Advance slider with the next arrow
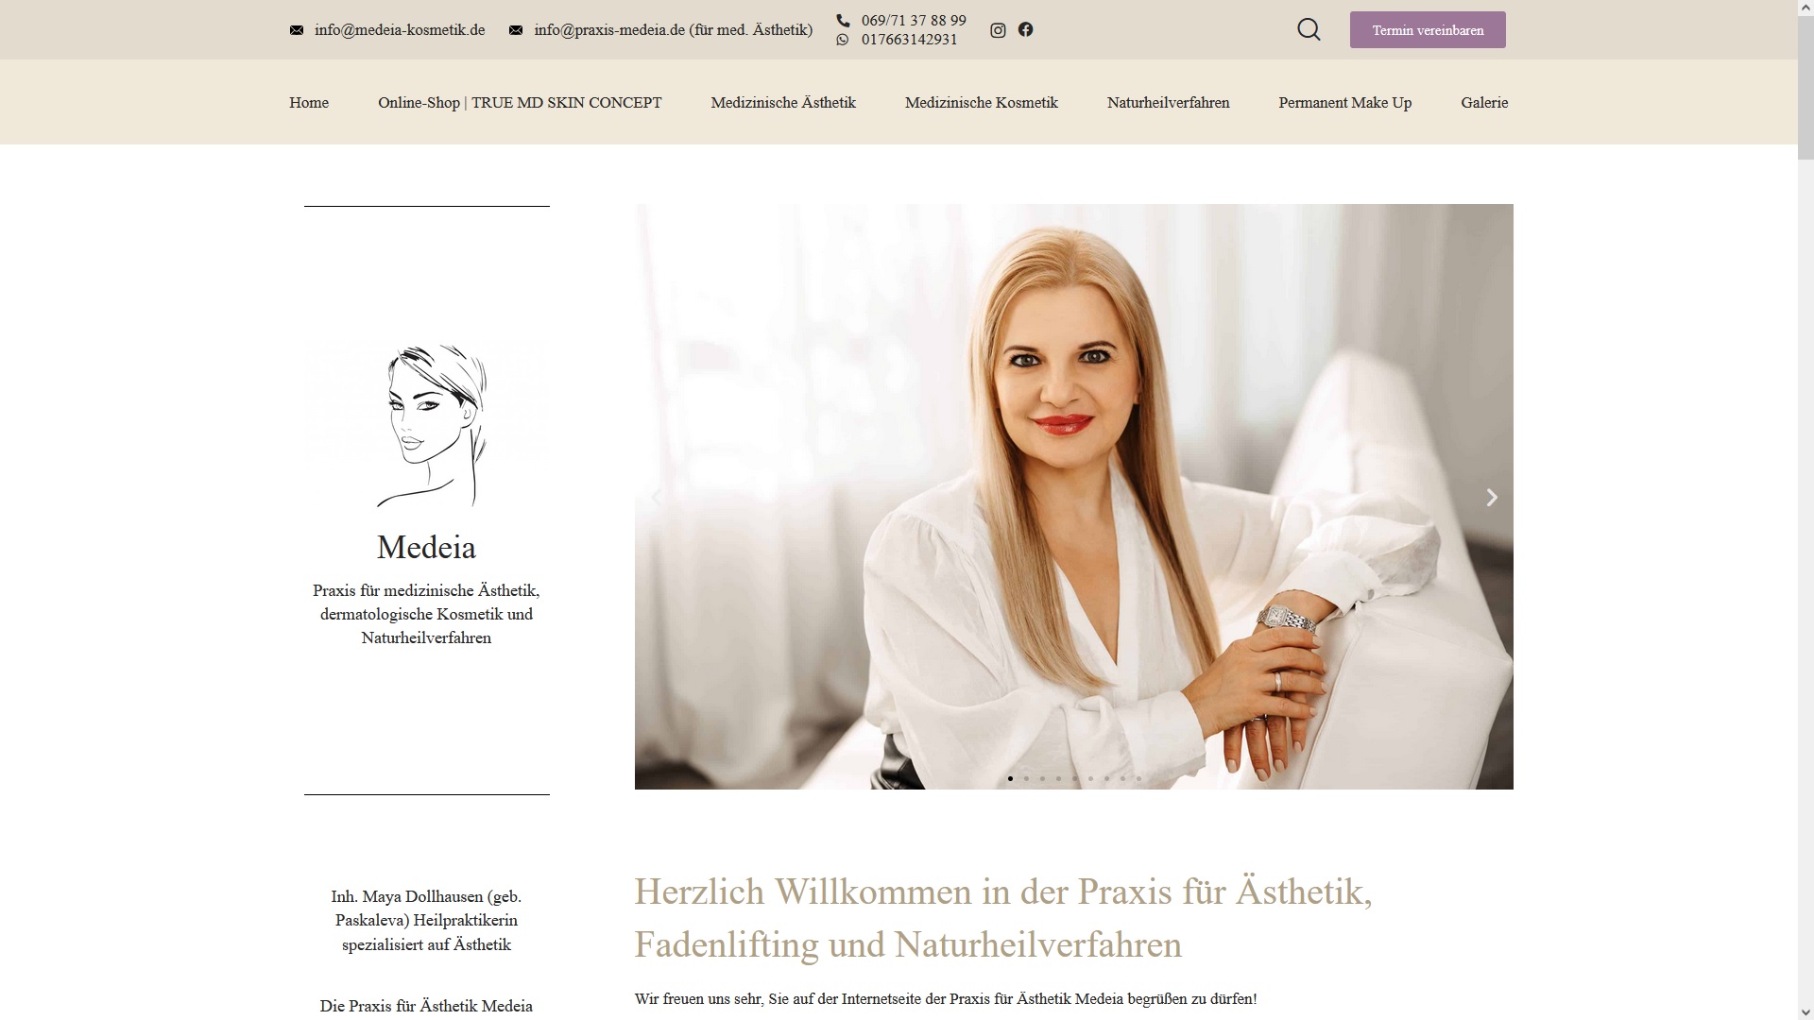The width and height of the screenshot is (1814, 1020). pyautogui.click(x=1492, y=497)
